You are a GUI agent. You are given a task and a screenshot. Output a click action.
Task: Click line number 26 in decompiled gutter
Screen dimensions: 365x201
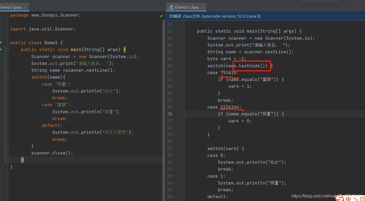pyautogui.click(x=170, y=114)
